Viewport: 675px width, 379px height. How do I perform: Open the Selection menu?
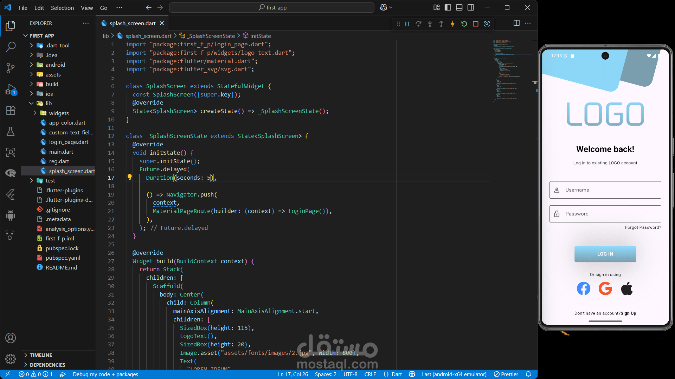click(x=62, y=7)
